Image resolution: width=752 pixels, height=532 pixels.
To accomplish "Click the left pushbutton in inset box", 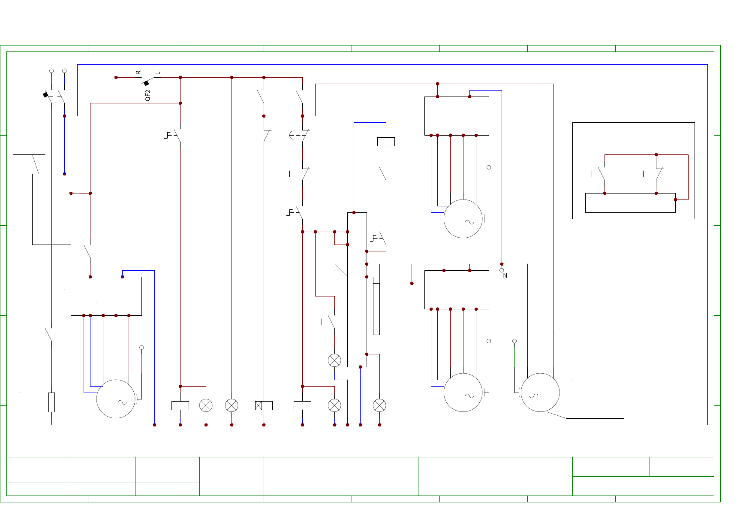I will (599, 174).
